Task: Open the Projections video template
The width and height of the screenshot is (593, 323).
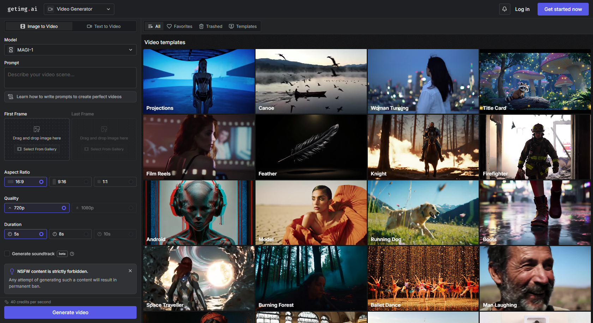Action: pos(199,81)
